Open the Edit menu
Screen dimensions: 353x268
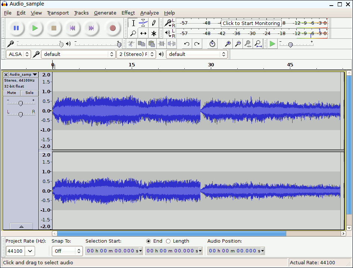tap(21, 13)
